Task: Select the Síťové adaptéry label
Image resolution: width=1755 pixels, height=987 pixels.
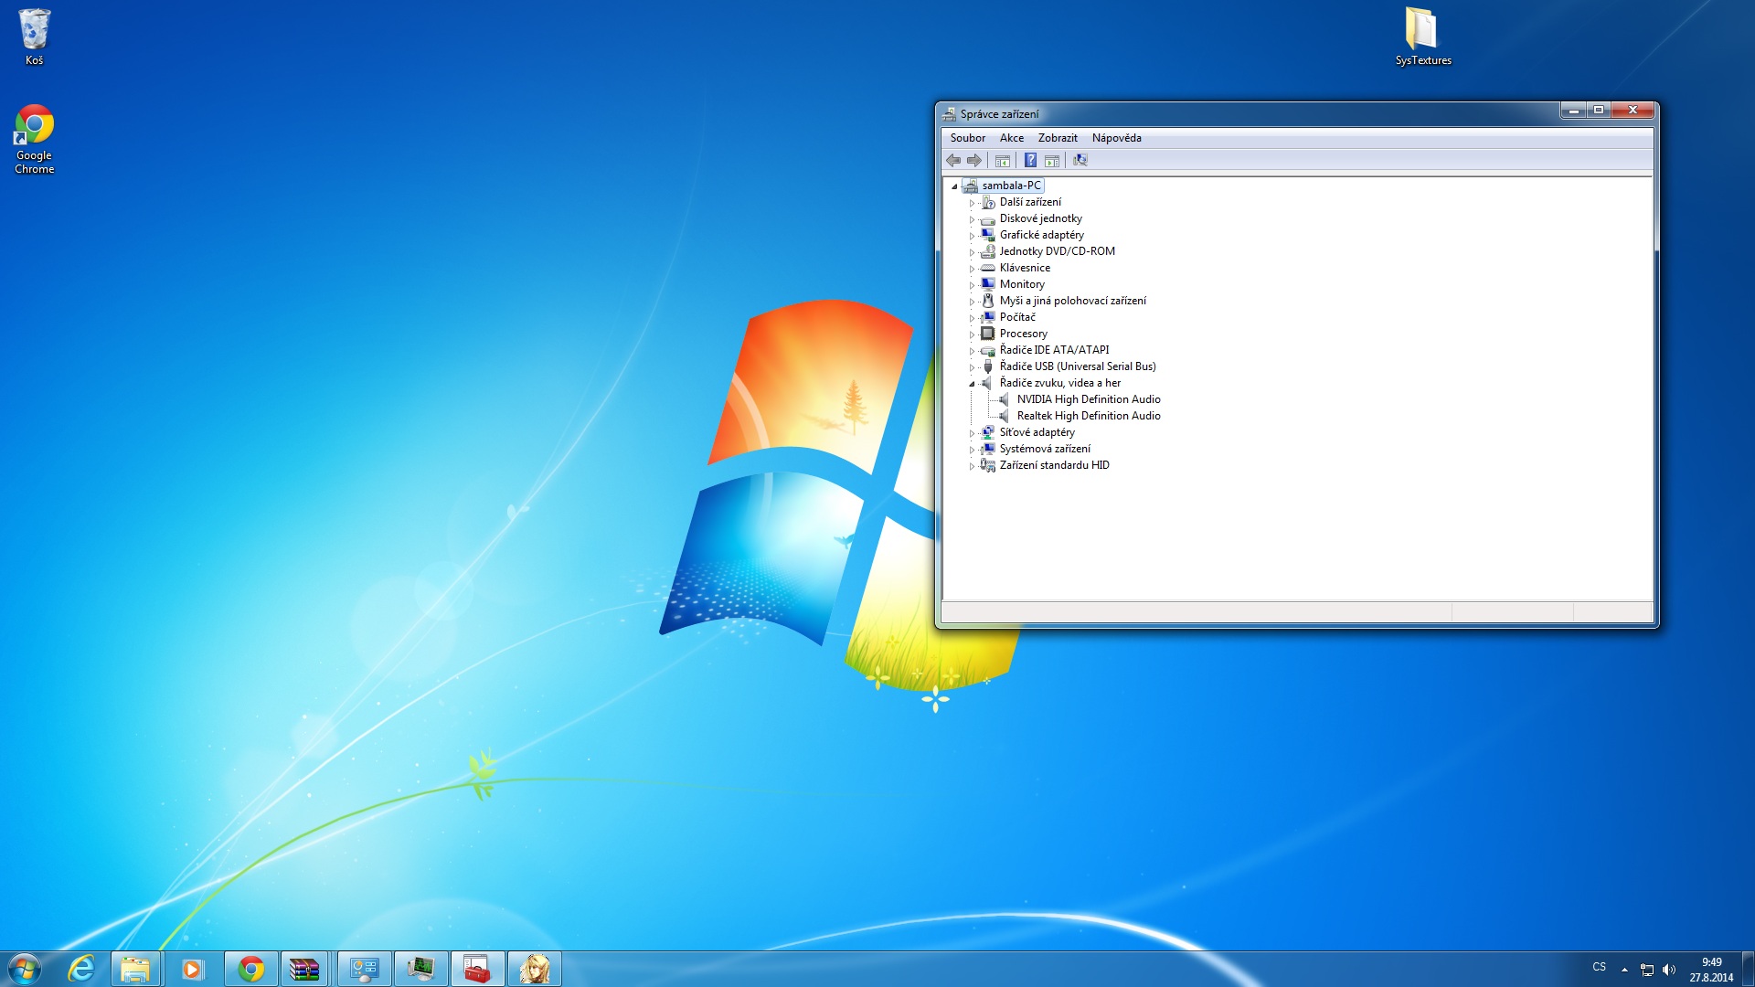Action: pos(1037,432)
